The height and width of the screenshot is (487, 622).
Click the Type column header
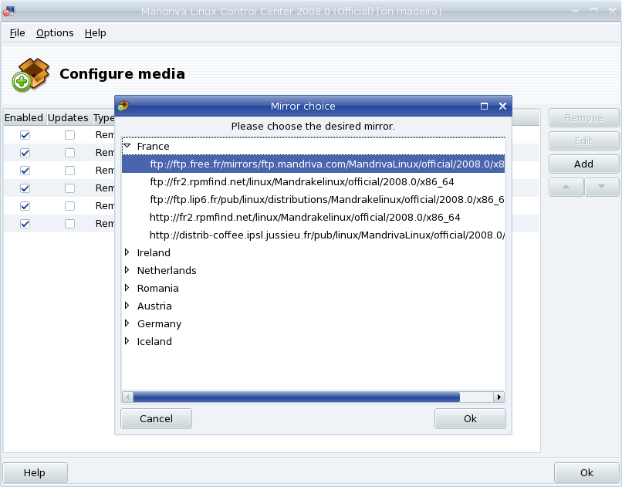coord(103,118)
